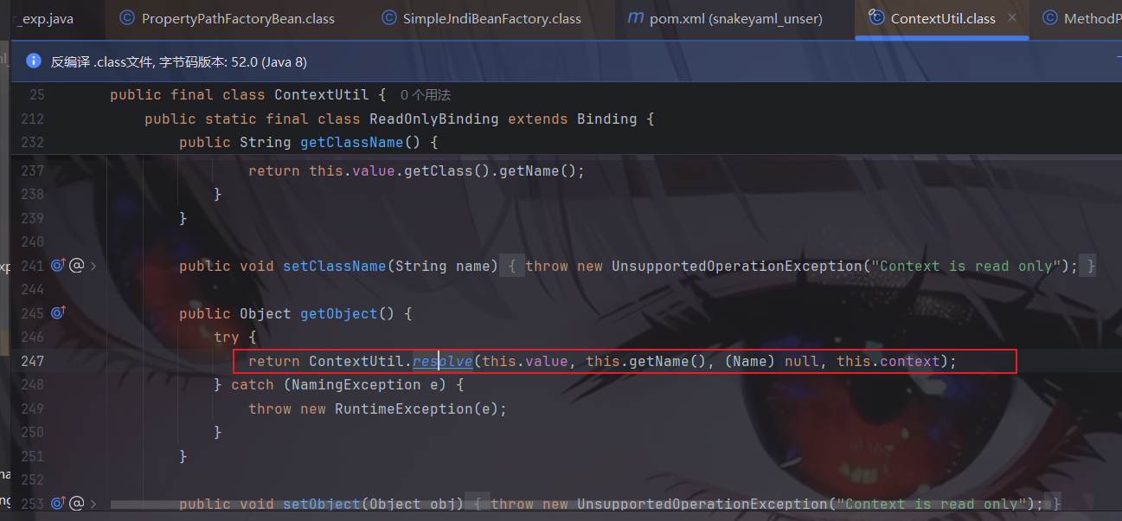Click the '0 个用法' usages hint
Image resolution: width=1122 pixels, height=521 pixels.
[426, 95]
